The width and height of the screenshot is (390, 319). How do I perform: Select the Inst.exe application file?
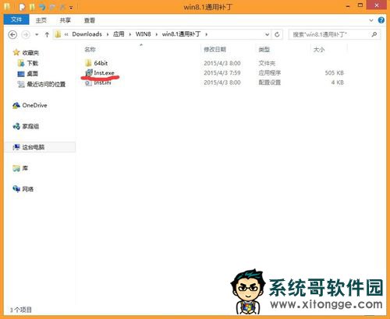pyautogui.click(x=100, y=73)
